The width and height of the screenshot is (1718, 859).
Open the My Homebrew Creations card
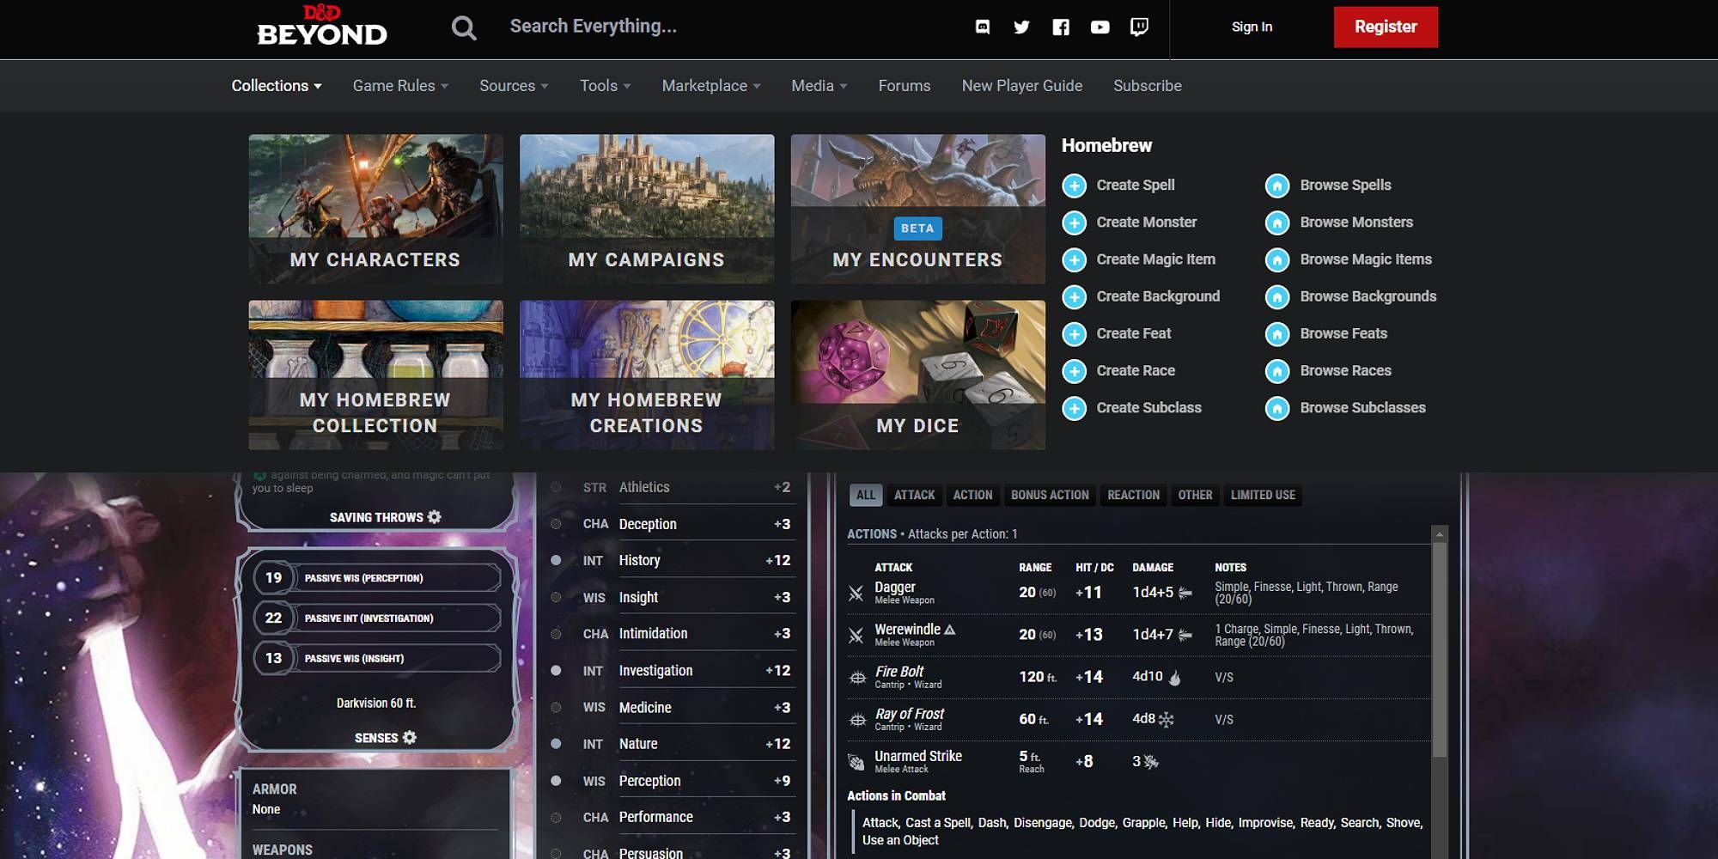[x=647, y=375]
